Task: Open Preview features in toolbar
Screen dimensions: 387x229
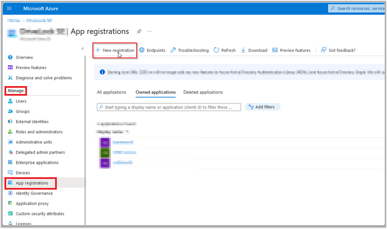Action: pyautogui.click(x=291, y=50)
